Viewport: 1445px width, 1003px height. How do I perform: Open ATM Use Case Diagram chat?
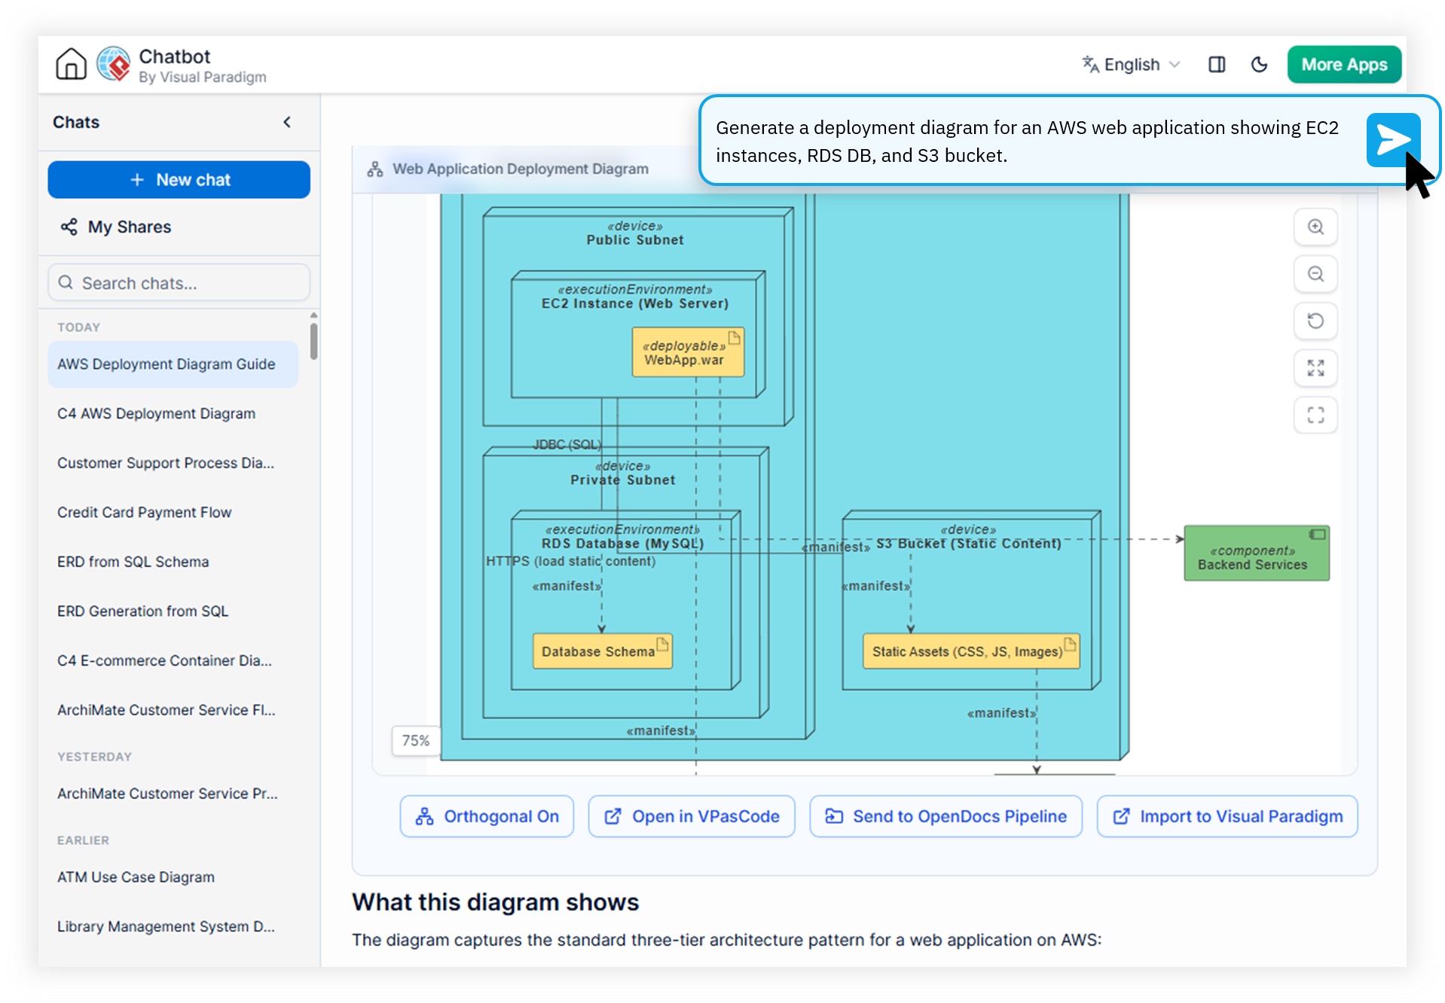pos(173,877)
